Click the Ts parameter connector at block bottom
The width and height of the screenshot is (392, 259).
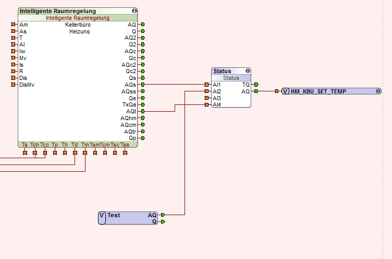pyautogui.click(x=24, y=153)
